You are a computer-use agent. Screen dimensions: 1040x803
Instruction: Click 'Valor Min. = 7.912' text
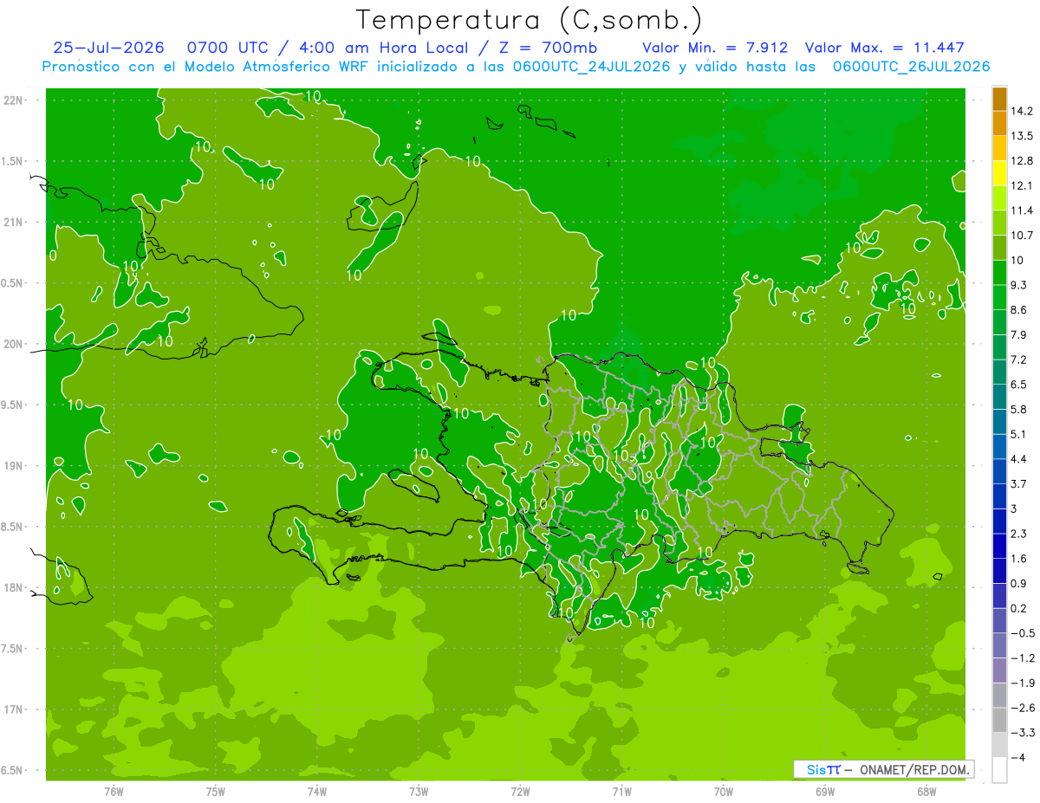pos(715,48)
